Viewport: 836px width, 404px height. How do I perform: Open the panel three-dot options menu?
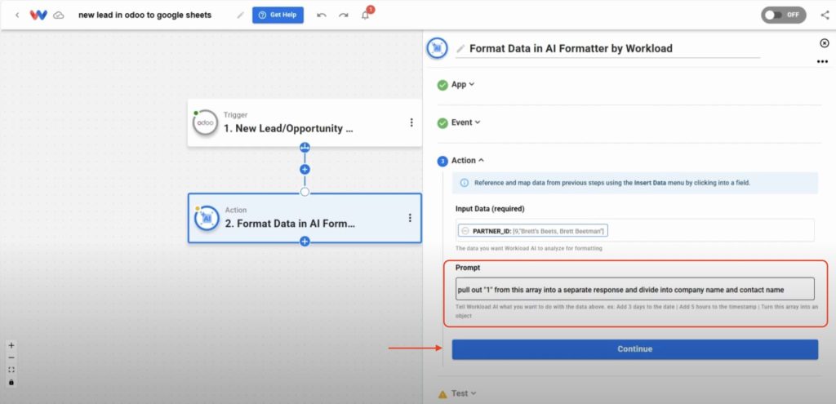point(822,62)
